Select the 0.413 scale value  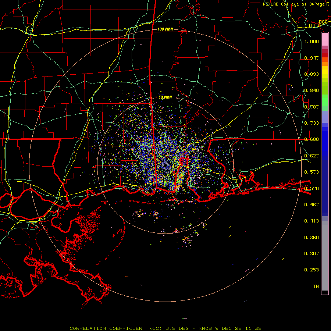tap(312, 221)
